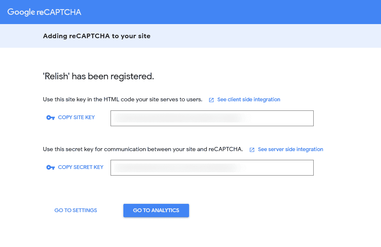This screenshot has width=381, height=247.
Task: Open the See client side integration link
Action: tap(248, 100)
